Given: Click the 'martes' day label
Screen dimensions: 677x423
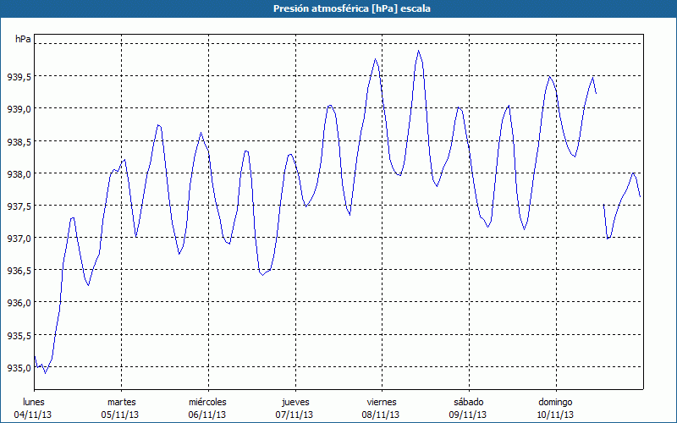Looking at the screenshot, I should click(121, 401).
